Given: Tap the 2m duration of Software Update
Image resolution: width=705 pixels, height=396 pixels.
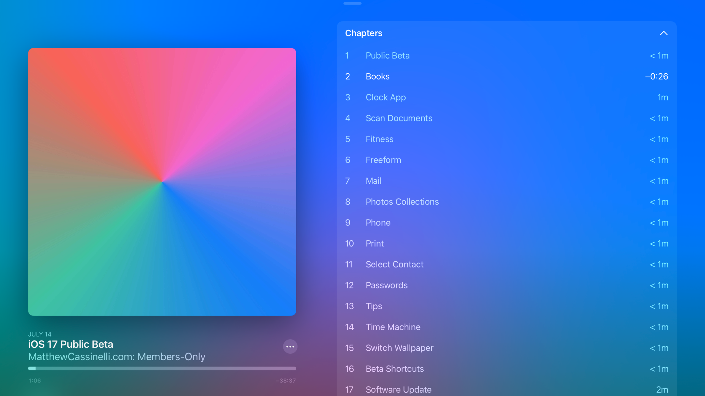Looking at the screenshot, I should (x=662, y=390).
